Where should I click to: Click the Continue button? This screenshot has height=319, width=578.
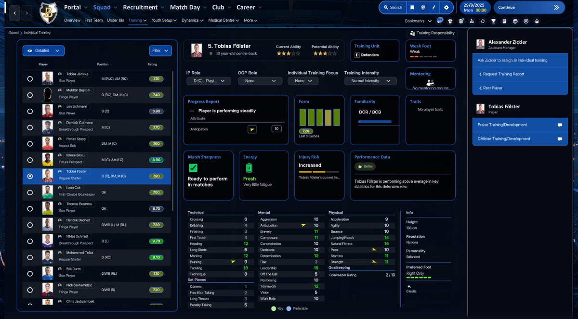(529, 8)
